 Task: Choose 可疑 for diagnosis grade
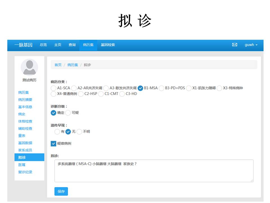point(68,113)
